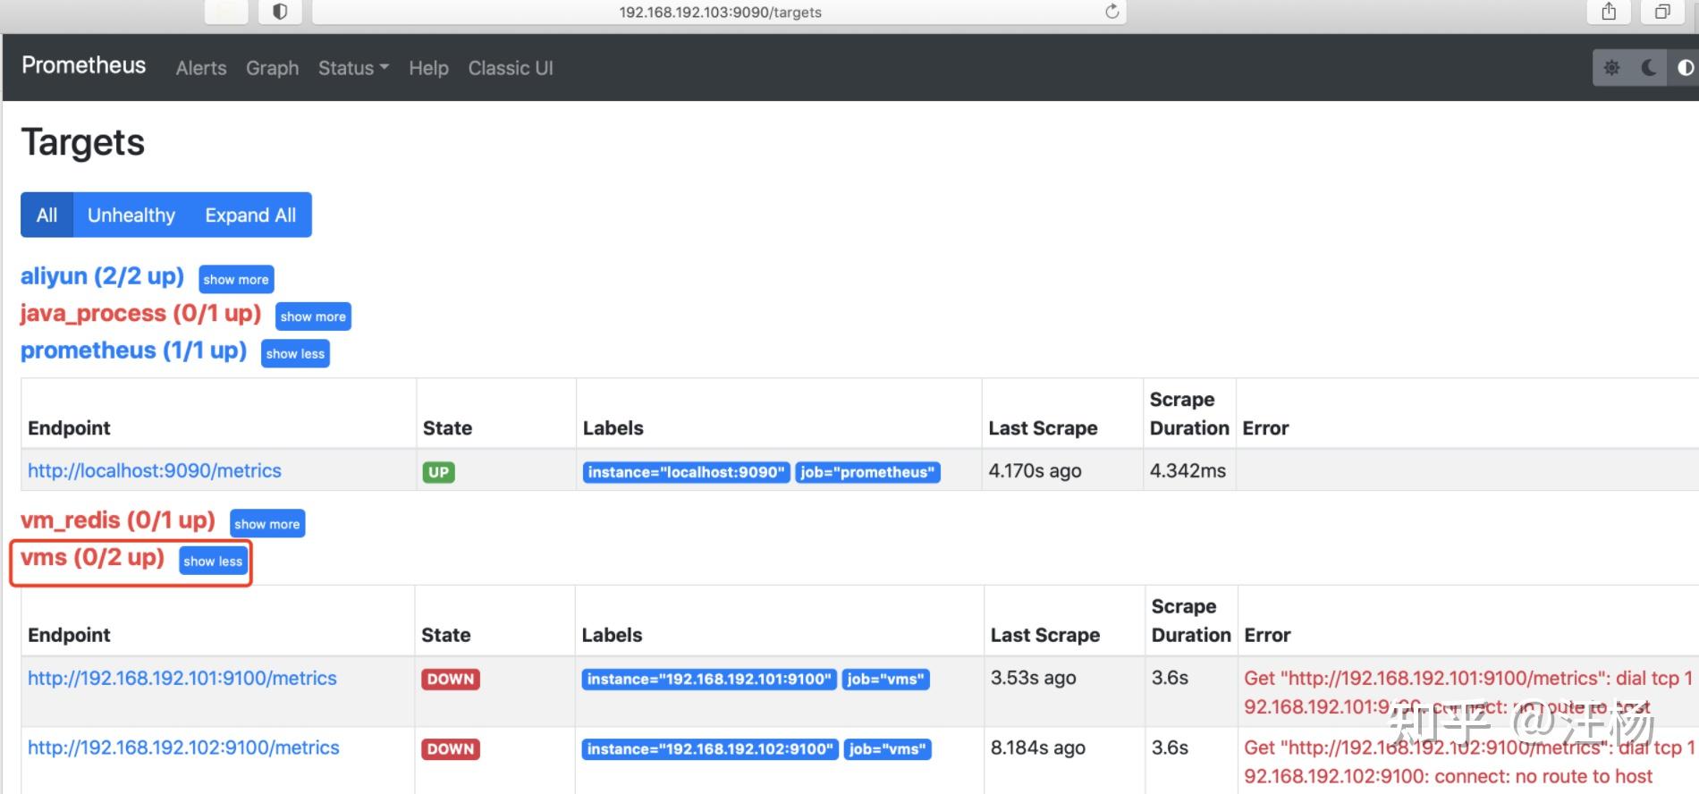1699x794 pixels.
Task: Open the 192.168.192.101:9100 metrics link
Action: pyautogui.click(x=182, y=679)
